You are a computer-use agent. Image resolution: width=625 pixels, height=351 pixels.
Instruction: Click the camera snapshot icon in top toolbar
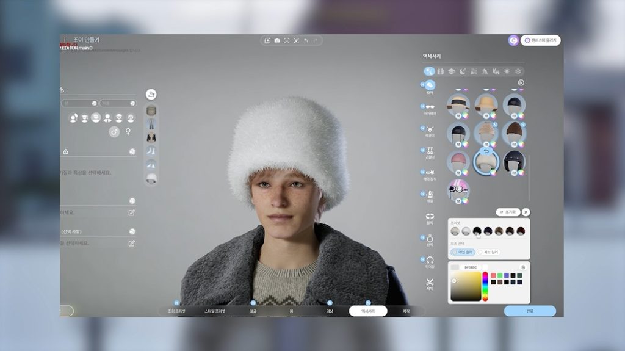click(277, 41)
